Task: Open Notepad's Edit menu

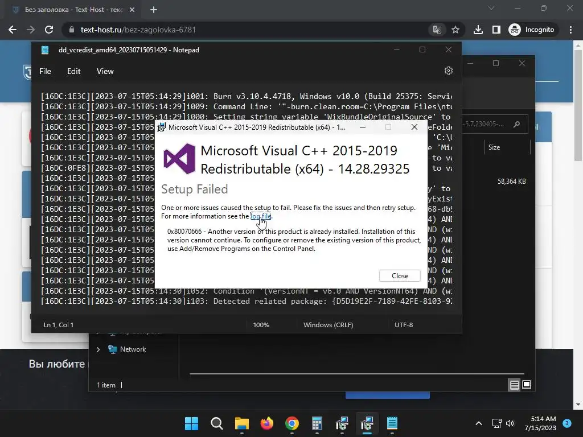Action: [x=73, y=71]
